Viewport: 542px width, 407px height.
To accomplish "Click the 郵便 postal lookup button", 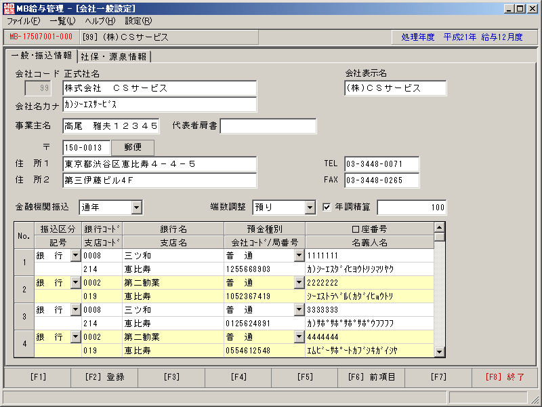I will (x=133, y=147).
